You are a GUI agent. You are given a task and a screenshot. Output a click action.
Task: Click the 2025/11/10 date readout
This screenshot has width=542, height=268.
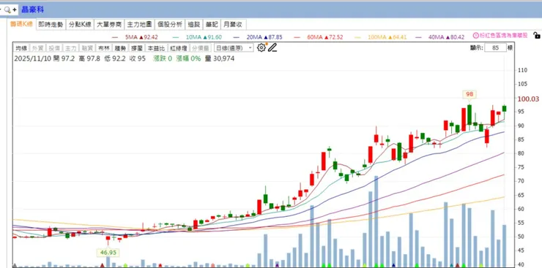(32, 58)
